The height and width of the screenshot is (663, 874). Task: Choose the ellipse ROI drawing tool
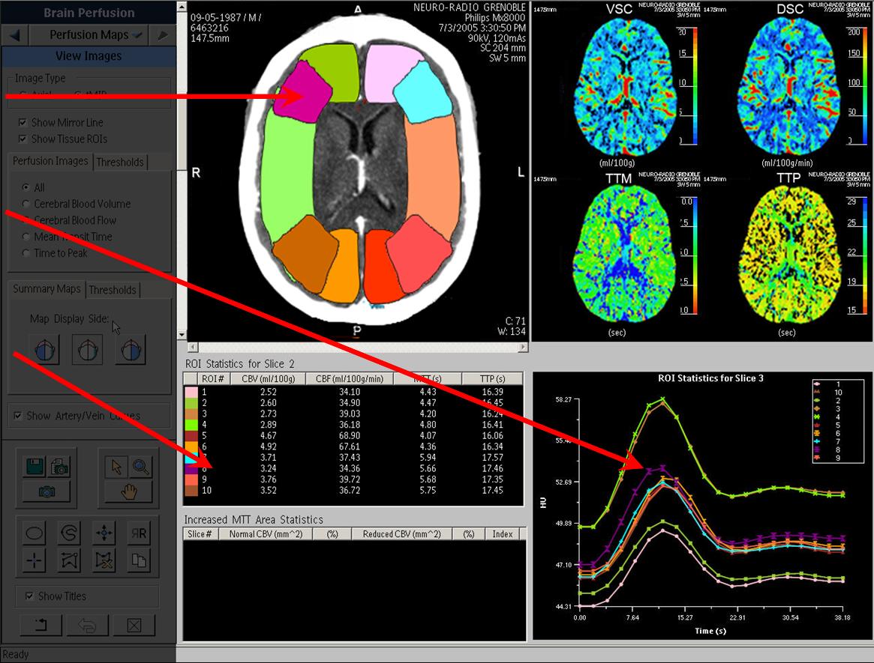(x=35, y=533)
